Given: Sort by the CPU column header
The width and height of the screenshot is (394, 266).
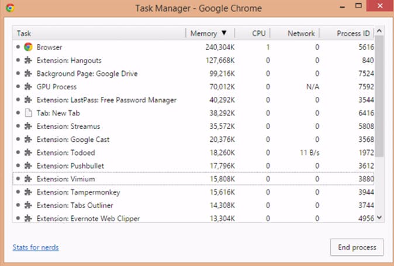Looking at the screenshot, I should click(x=258, y=33).
